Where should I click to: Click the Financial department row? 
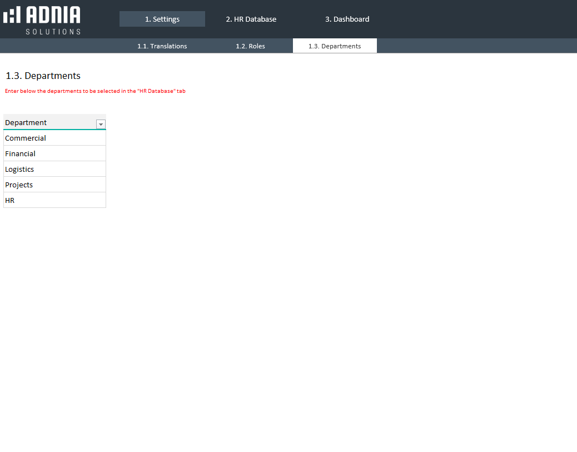(54, 153)
